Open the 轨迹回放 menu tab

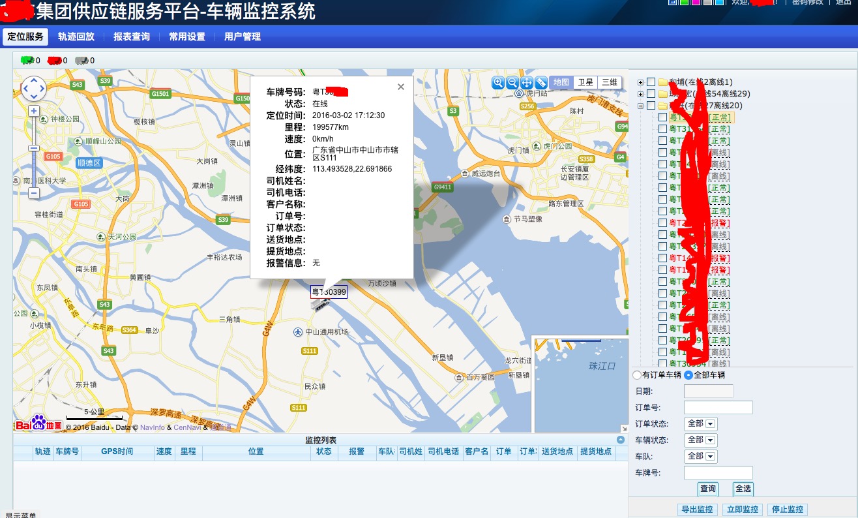tap(76, 37)
